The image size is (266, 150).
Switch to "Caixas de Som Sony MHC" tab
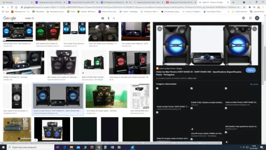click(83, 2)
